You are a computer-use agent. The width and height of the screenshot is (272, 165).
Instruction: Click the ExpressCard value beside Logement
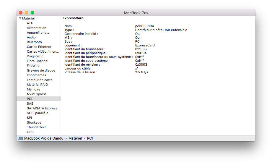(x=145, y=45)
